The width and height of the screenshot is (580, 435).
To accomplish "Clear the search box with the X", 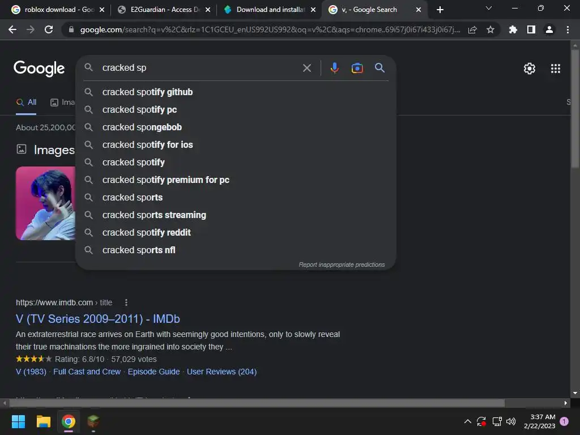I will 306,68.
